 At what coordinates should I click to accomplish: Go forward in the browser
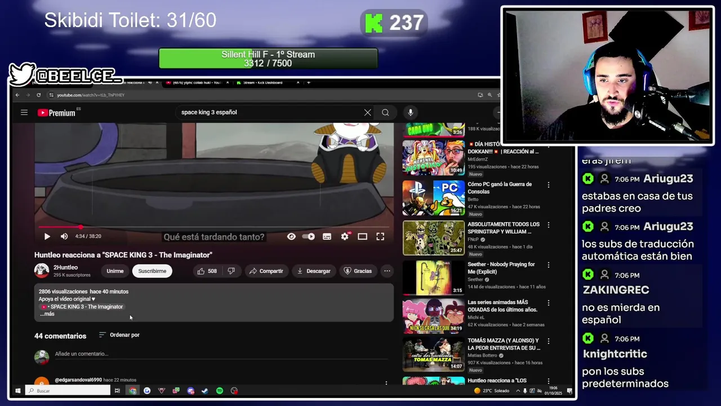[28, 95]
